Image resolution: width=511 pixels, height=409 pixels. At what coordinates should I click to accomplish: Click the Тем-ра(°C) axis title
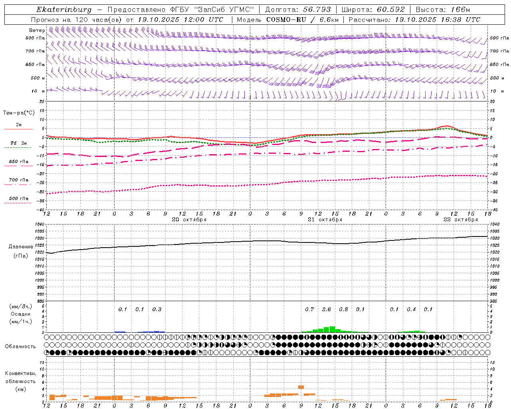tap(19, 113)
